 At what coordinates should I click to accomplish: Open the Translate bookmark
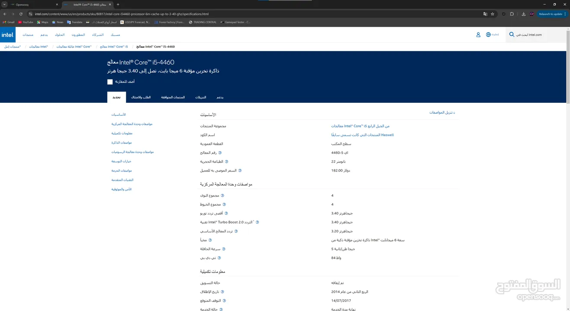click(x=74, y=22)
